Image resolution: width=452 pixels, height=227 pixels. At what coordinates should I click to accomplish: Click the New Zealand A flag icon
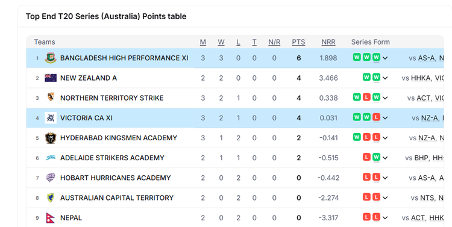point(51,78)
